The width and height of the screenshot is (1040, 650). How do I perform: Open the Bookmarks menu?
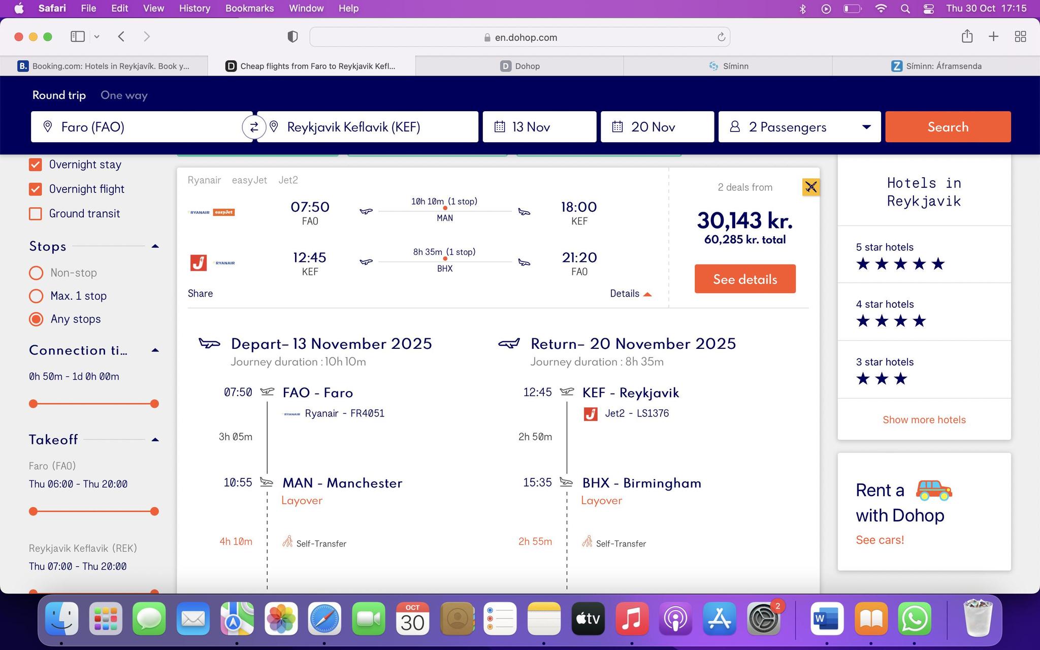click(249, 8)
